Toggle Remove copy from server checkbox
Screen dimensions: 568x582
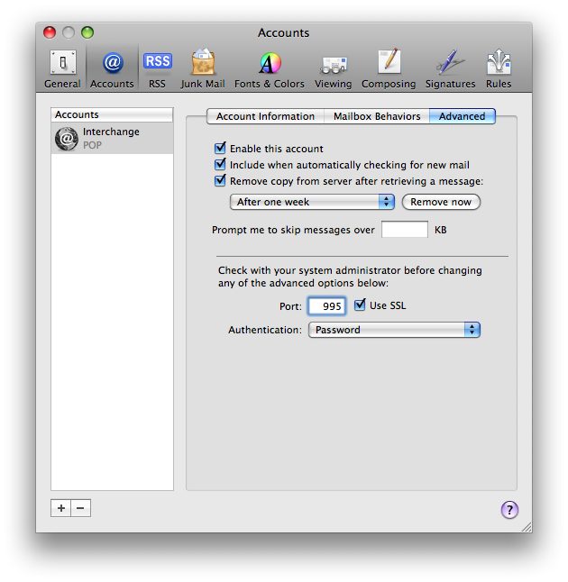220,181
